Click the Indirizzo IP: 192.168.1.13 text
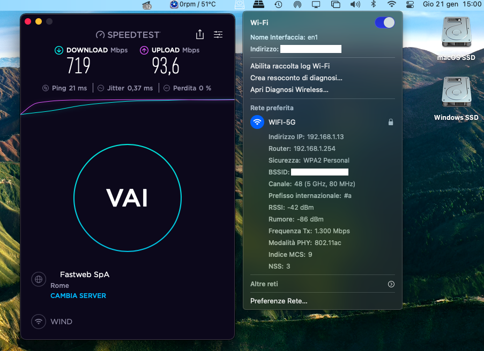 tap(306, 137)
